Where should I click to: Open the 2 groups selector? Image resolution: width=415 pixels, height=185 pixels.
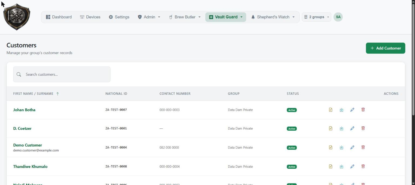316,17
